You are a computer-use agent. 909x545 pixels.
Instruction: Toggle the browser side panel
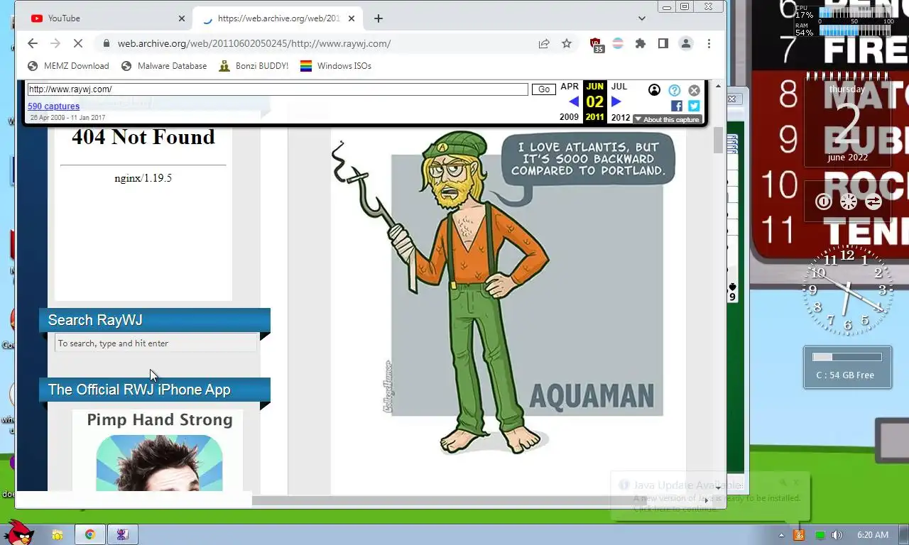click(x=663, y=43)
